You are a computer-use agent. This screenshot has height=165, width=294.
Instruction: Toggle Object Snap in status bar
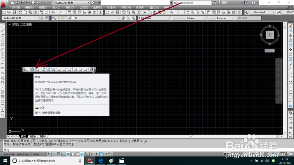pyautogui.click(x=73, y=154)
